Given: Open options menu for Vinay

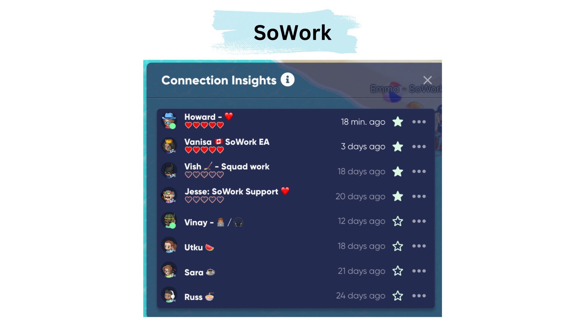Looking at the screenshot, I should tap(418, 221).
